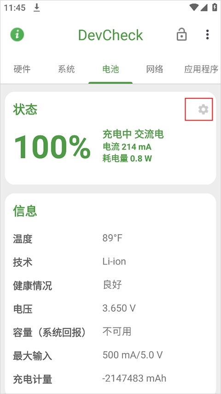This screenshot has width=221, height=394.
Task: Select the 健康情况 良好 row
Action: tap(110, 285)
